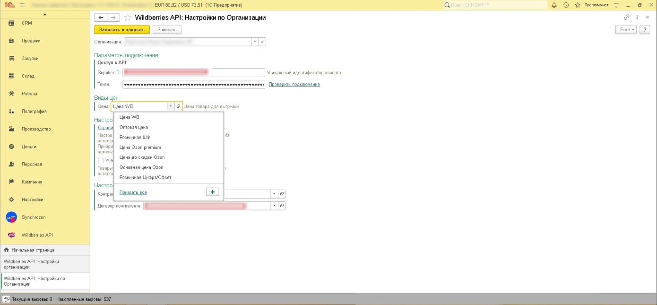657x305 pixels.
Task: Go forward with the right arrow
Action: tap(113, 17)
